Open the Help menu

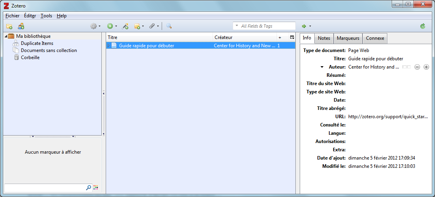62,16
